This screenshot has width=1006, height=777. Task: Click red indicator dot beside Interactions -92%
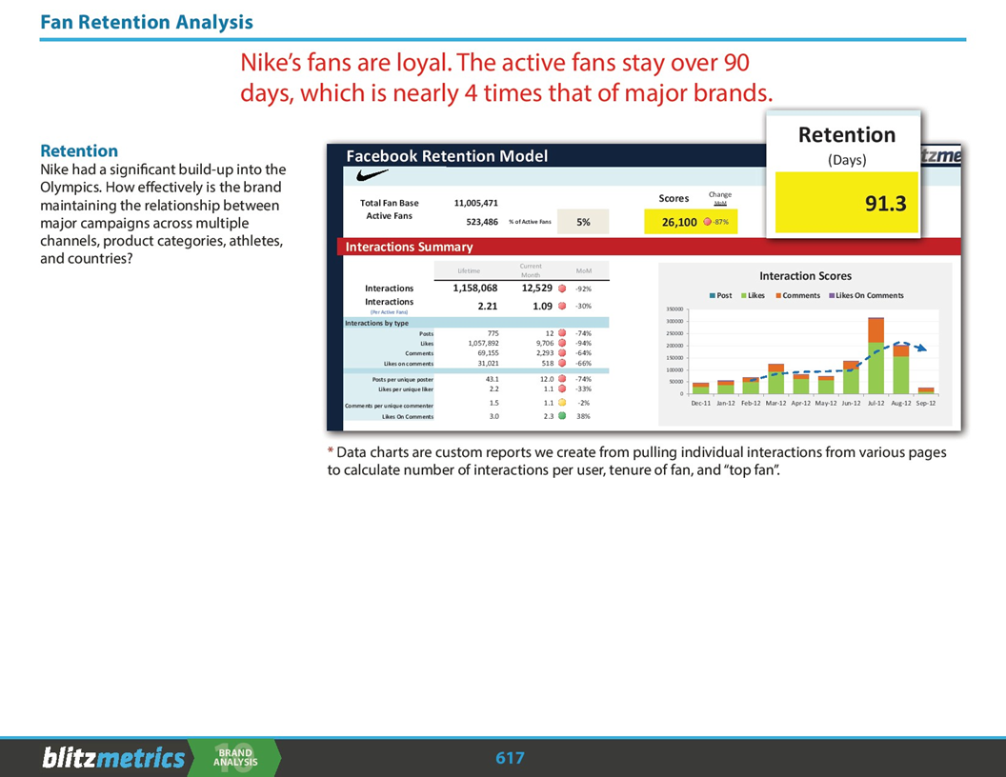[x=562, y=289]
